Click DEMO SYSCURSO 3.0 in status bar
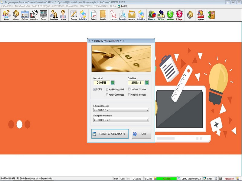 (x=191, y=179)
